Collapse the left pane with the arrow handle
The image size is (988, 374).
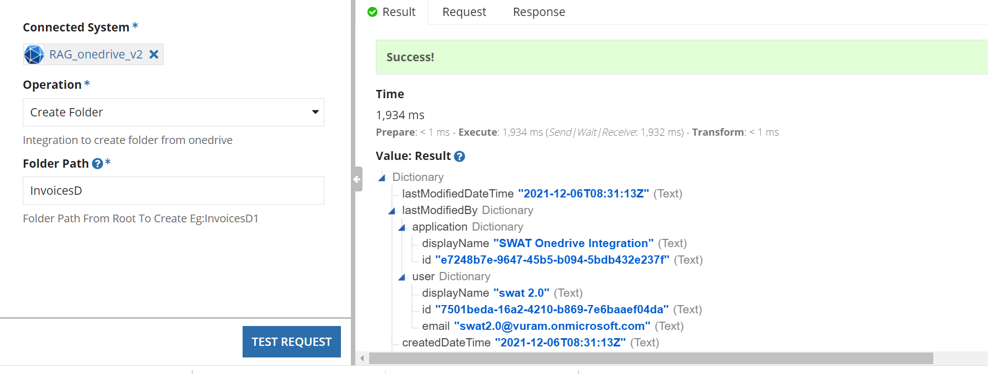[x=357, y=179]
